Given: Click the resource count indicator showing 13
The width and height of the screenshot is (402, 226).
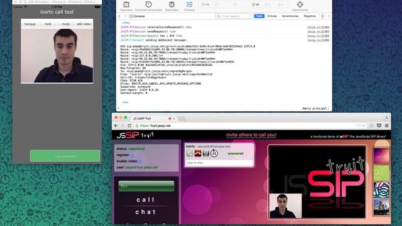Looking at the screenshot, I should coord(205,4).
